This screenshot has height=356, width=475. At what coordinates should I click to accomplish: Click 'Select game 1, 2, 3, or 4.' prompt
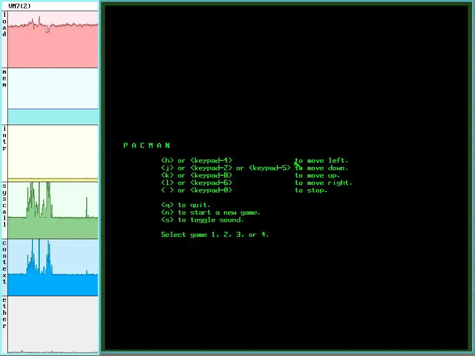pyautogui.click(x=215, y=235)
